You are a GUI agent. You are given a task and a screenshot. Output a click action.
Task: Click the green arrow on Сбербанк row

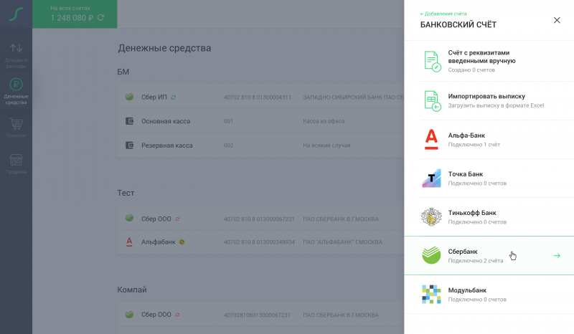click(x=557, y=255)
